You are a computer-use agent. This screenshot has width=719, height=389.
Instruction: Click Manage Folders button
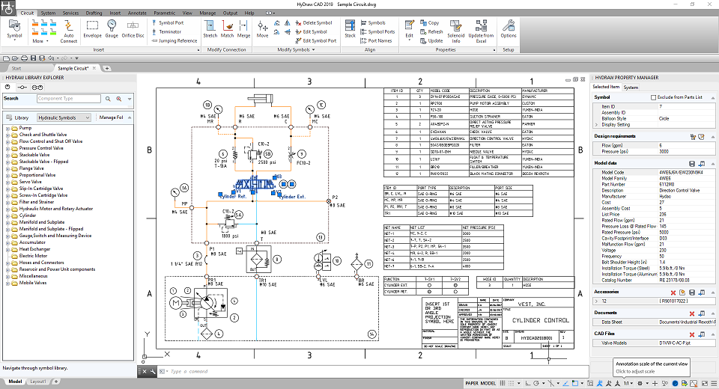click(x=111, y=117)
